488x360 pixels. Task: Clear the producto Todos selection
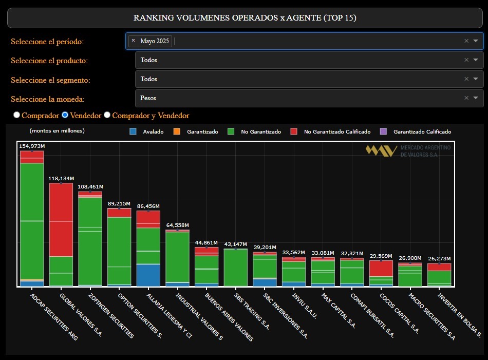pyautogui.click(x=466, y=60)
